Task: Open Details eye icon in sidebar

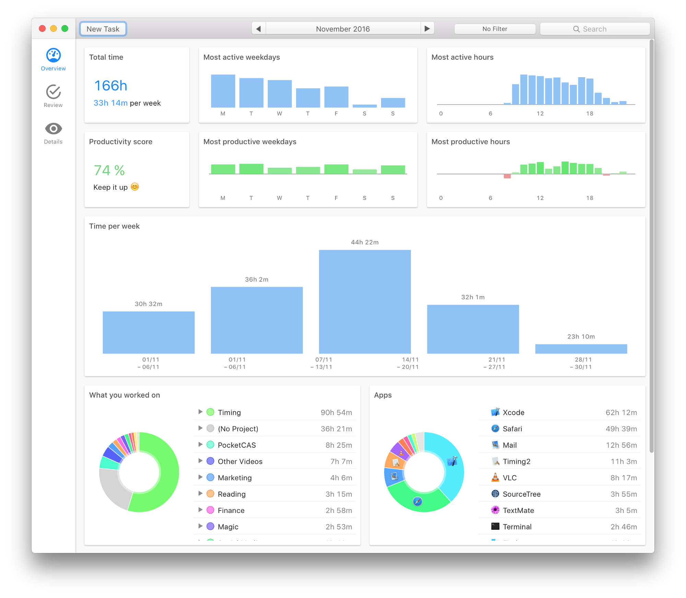Action: coord(53,129)
